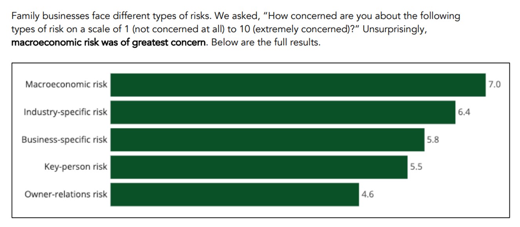
Task: Click the 5.5 data value label
Action: click(416, 167)
